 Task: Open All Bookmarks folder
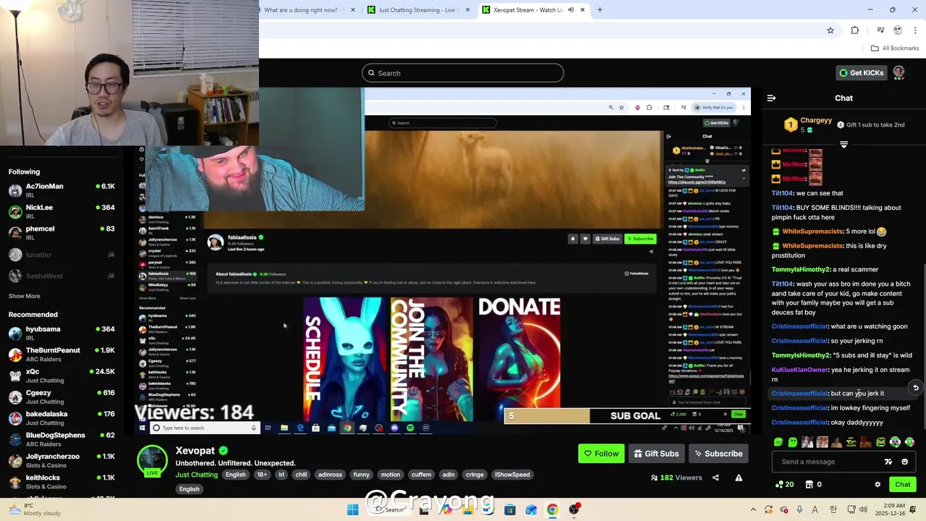(x=895, y=48)
